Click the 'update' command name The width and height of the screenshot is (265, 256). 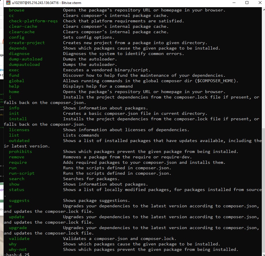[x=17, y=217]
